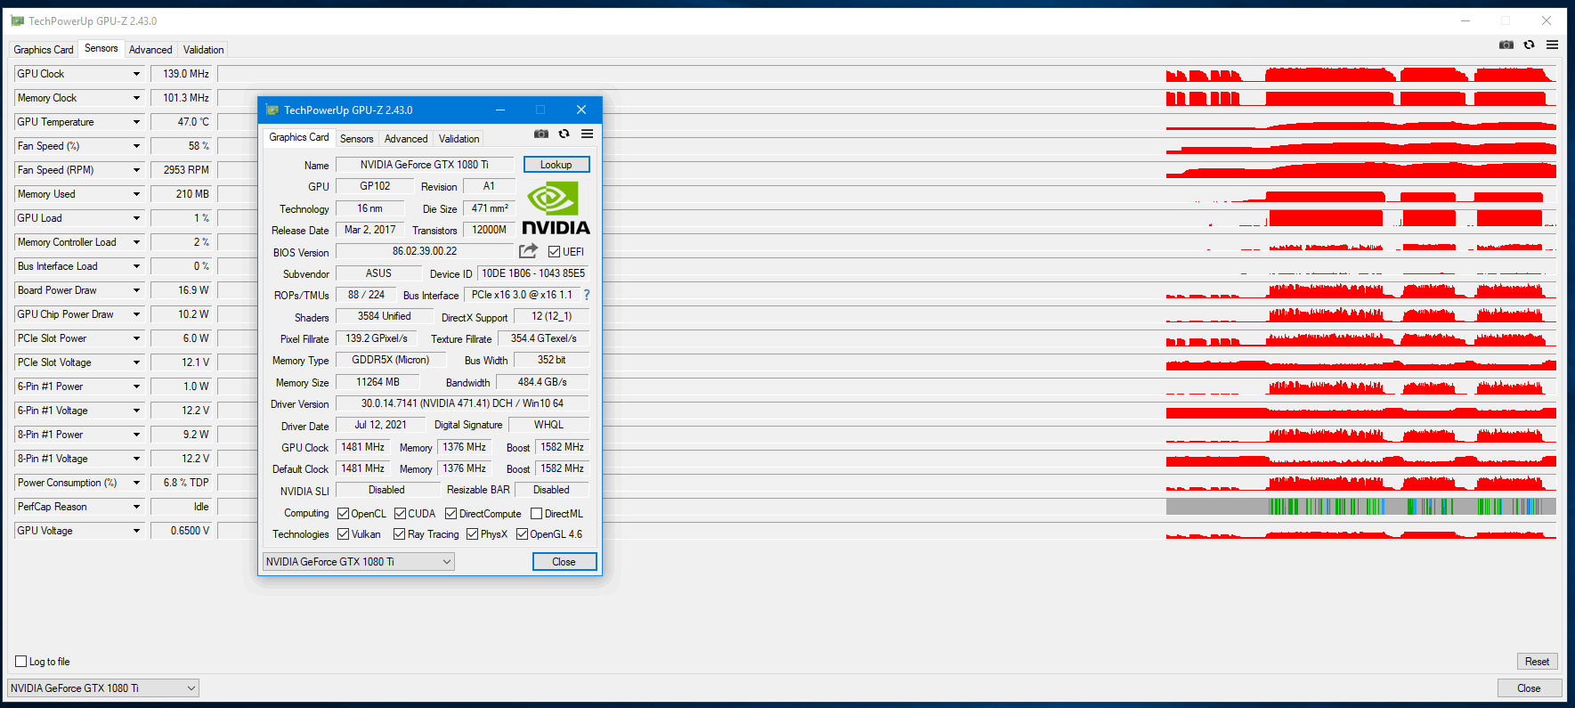Toggle the OpenCL checkbox

(344, 514)
